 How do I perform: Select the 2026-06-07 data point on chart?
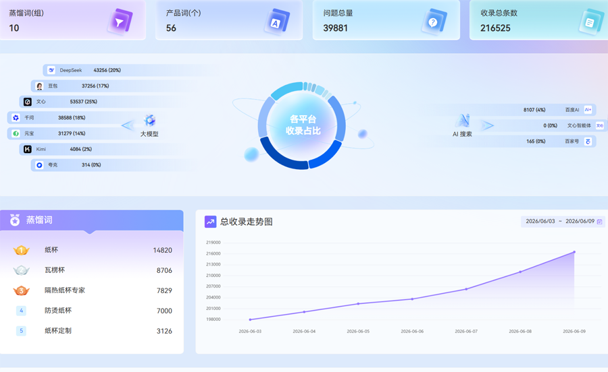tap(466, 289)
